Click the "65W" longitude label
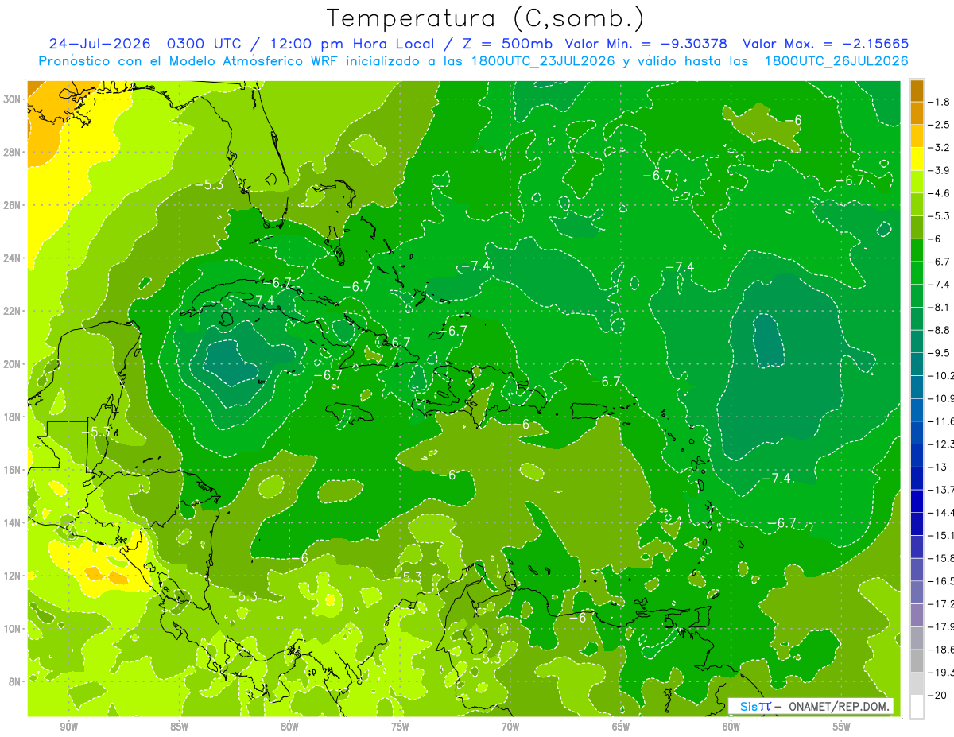954x737 pixels. pos(621,727)
